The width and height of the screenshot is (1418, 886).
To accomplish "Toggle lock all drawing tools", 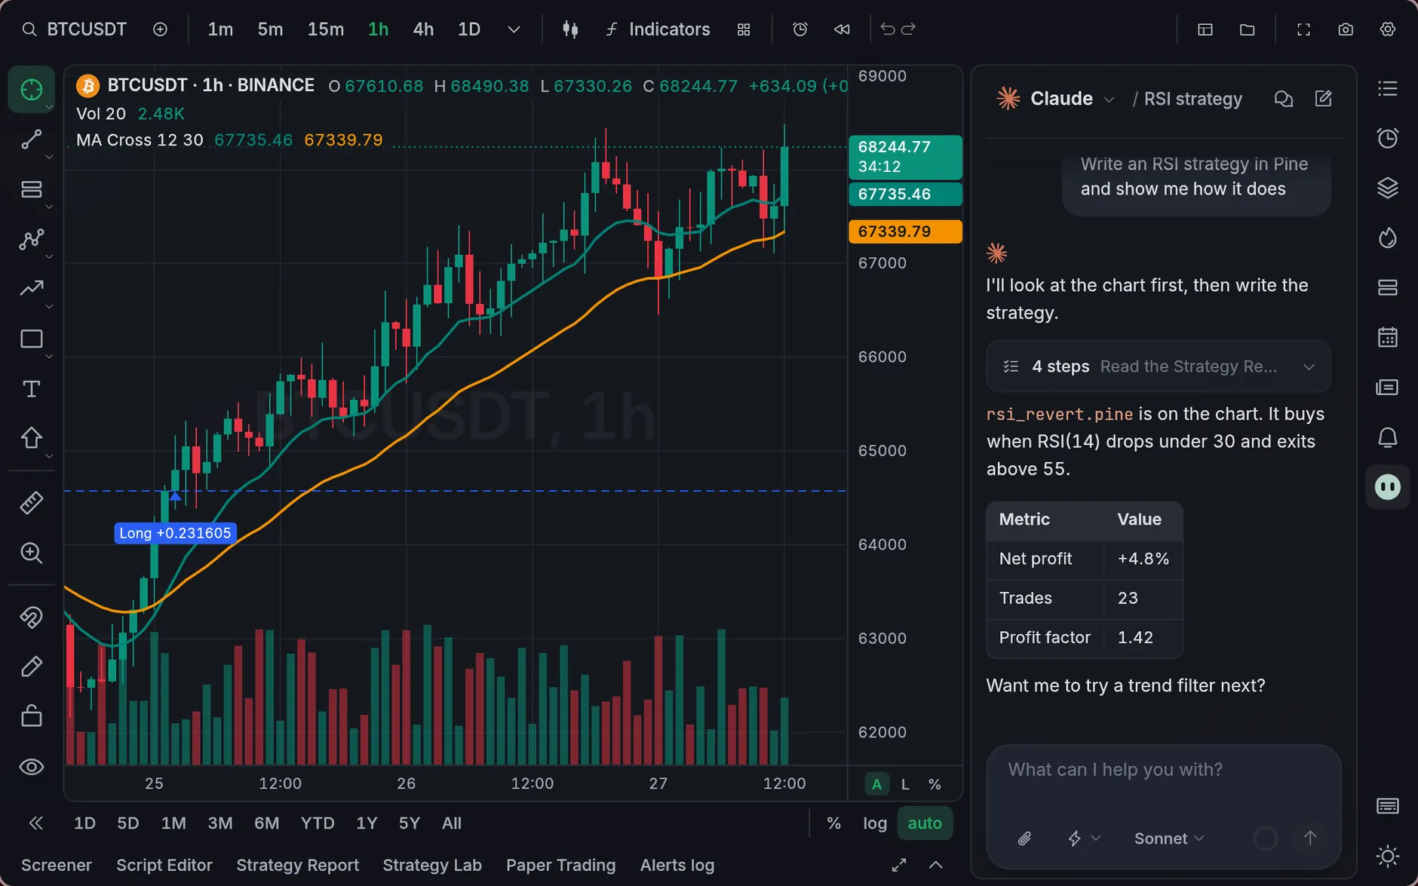I will pos(31,716).
